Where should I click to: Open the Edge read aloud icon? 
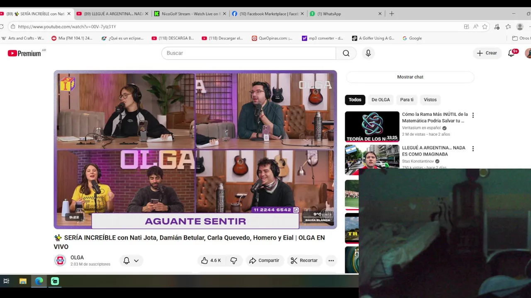tap(475, 26)
